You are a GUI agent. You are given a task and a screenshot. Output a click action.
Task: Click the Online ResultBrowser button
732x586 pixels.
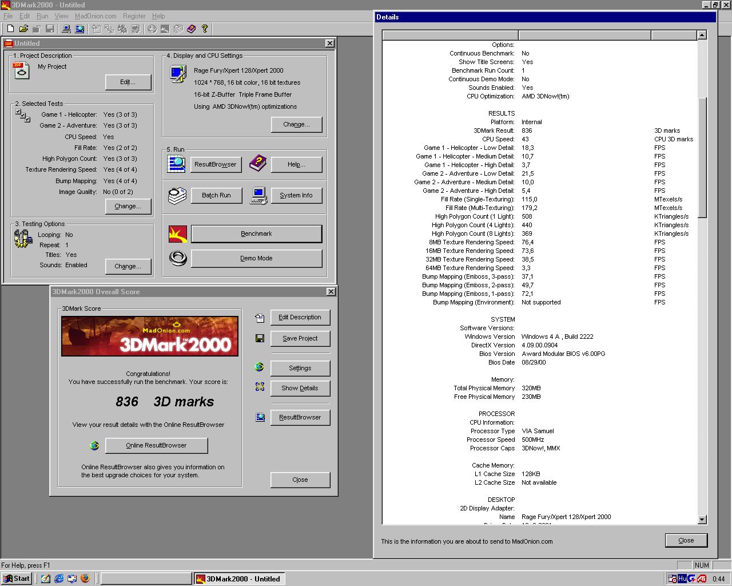pos(156,446)
